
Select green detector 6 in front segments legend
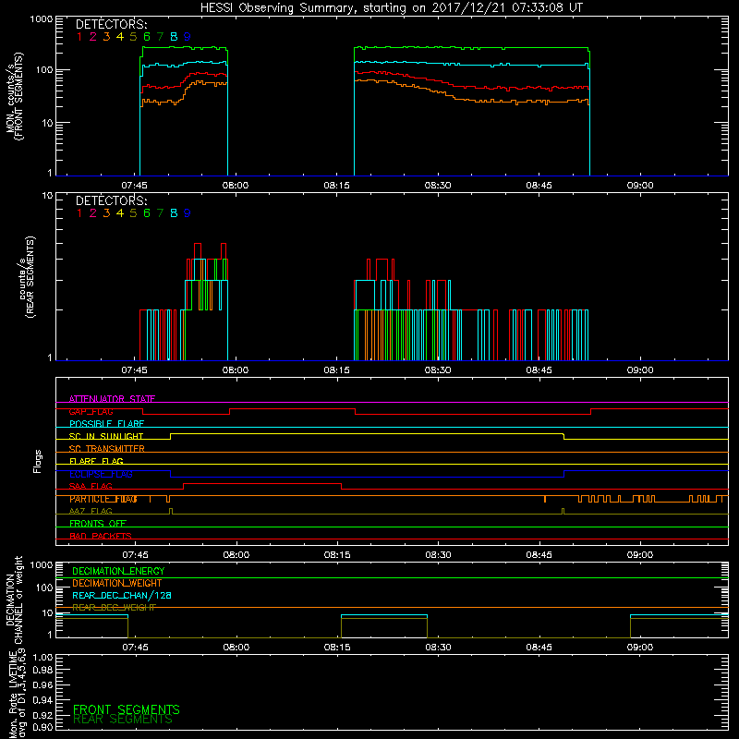(147, 37)
